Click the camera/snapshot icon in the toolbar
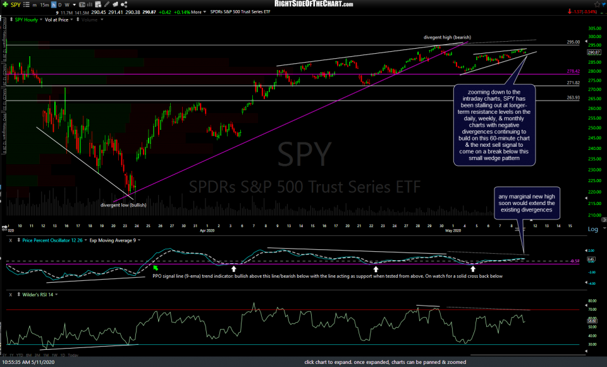Viewport: 607px width, 367px height. pos(116,4)
